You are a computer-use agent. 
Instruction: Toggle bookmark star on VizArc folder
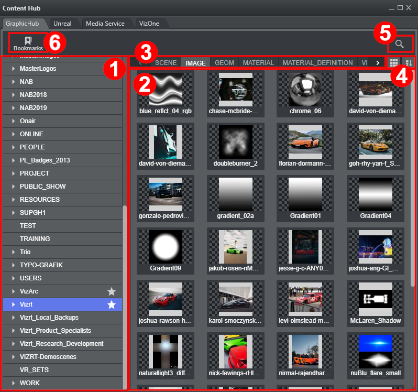[x=112, y=291]
